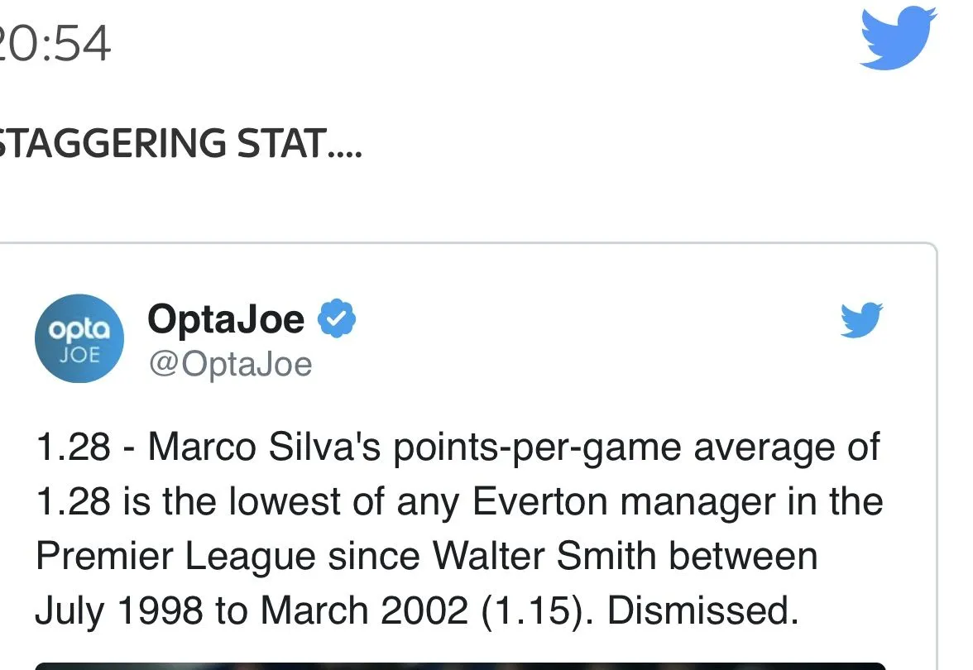
Task: Click "Premier League" in the tweet text
Action: (x=175, y=556)
